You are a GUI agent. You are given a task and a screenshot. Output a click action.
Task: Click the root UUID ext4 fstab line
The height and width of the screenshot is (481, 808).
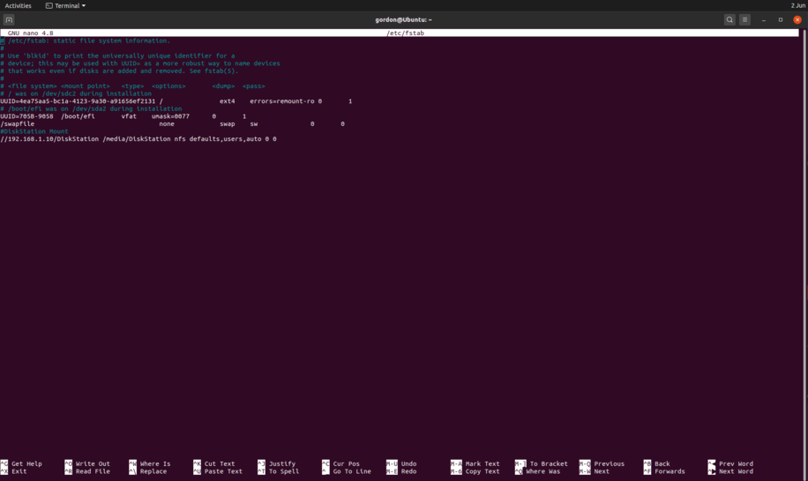pyautogui.click(x=176, y=101)
